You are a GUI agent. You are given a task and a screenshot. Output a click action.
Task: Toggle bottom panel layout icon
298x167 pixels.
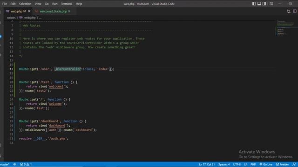(259, 4)
